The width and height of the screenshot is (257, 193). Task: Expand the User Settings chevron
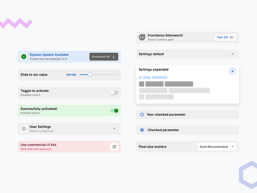pyautogui.click(x=114, y=129)
